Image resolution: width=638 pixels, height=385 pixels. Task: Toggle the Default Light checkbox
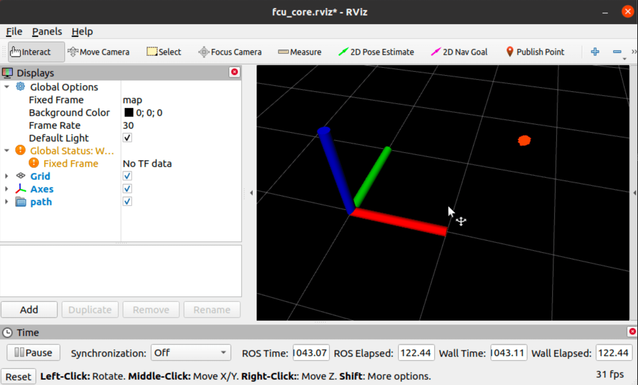pos(127,138)
